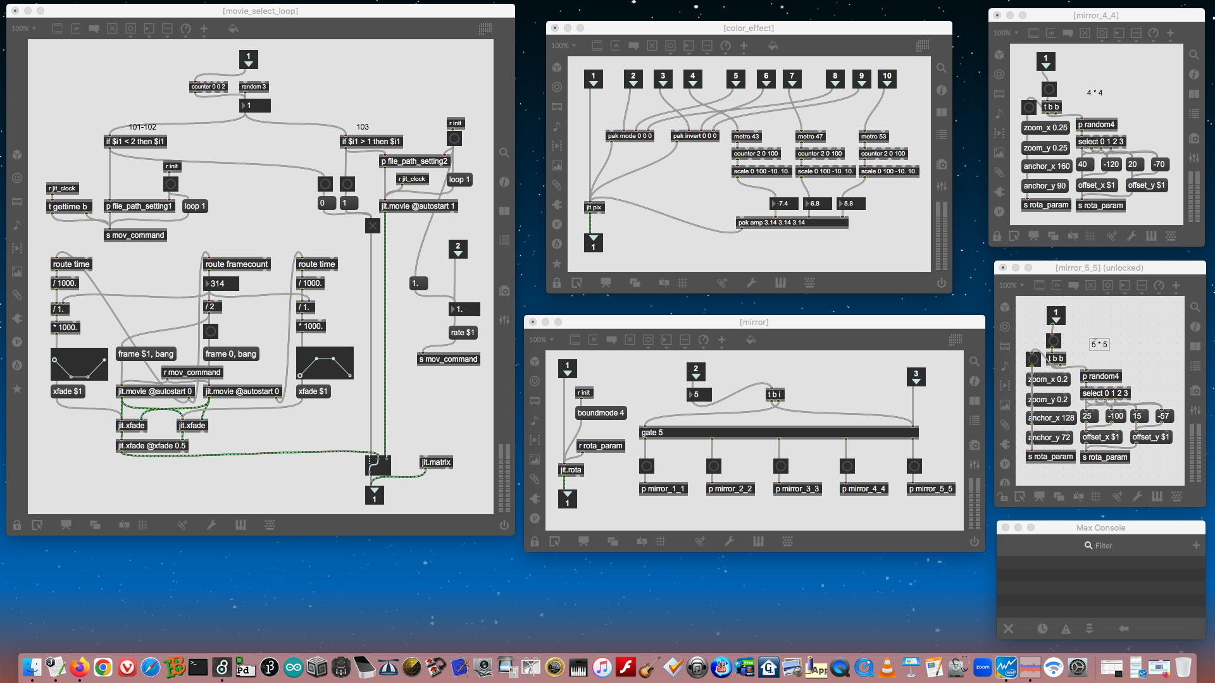Click the 'frame 0, bang' message box
This screenshot has width=1215, height=683.
tap(230, 354)
